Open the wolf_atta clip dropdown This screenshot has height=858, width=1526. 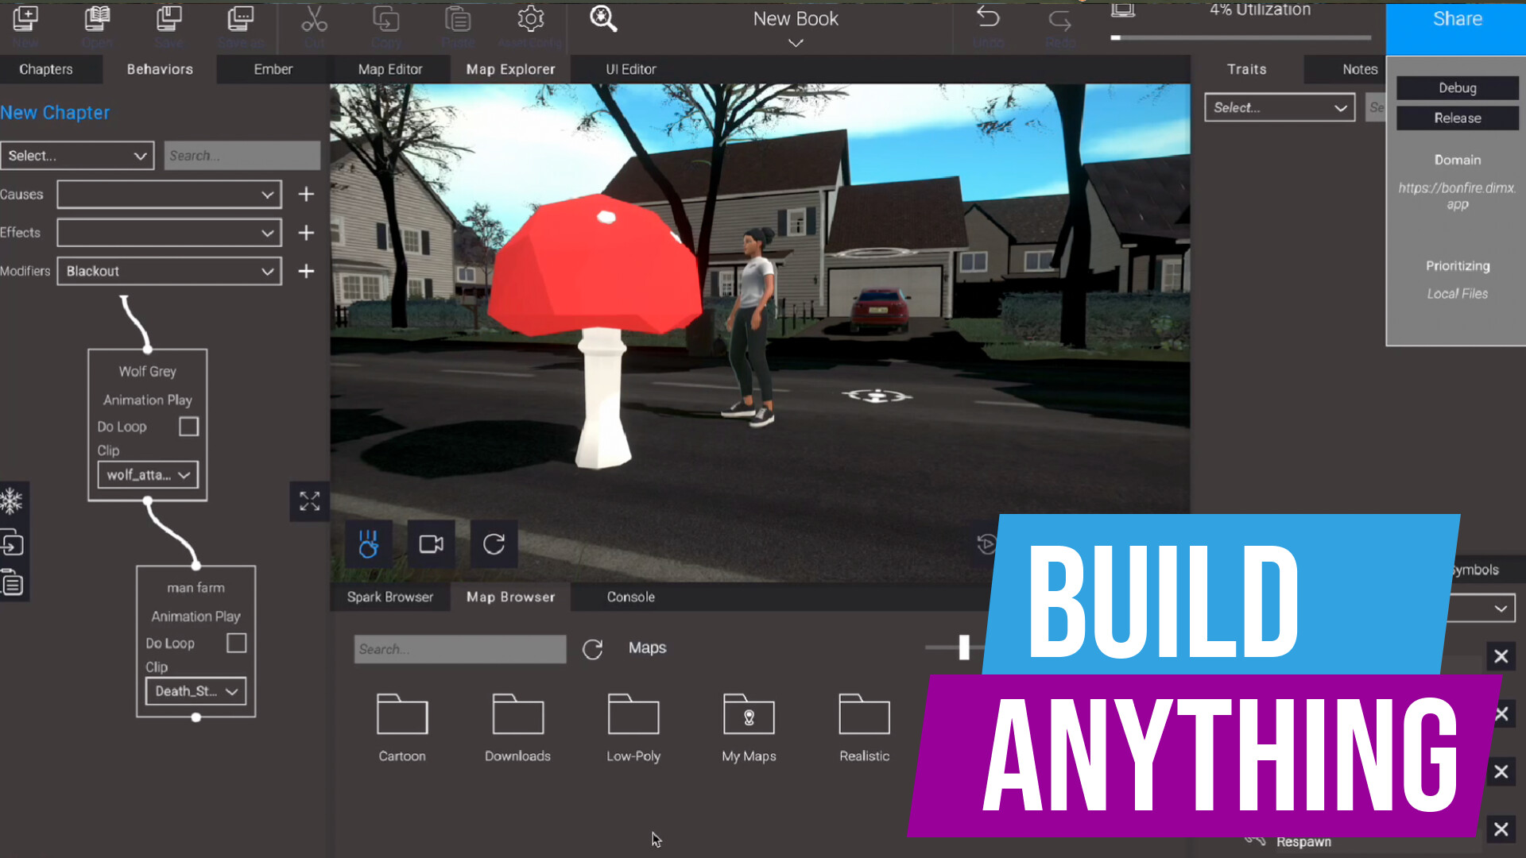click(148, 475)
